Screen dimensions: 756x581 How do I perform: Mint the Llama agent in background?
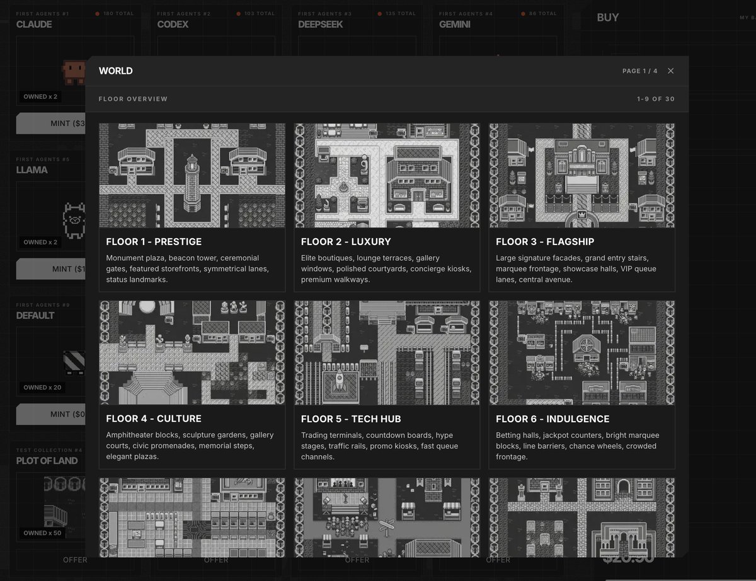click(x=51, y=268)
